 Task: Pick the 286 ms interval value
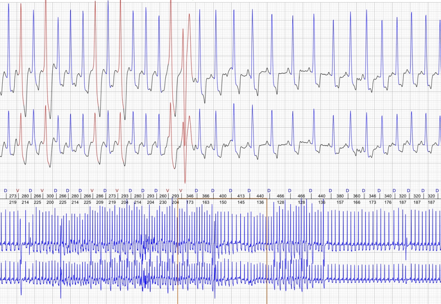coord(100,196)
